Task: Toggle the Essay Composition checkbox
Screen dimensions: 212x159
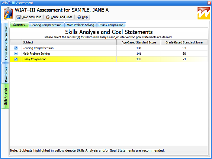Action: pyautogui.click(x=16, y=59)
